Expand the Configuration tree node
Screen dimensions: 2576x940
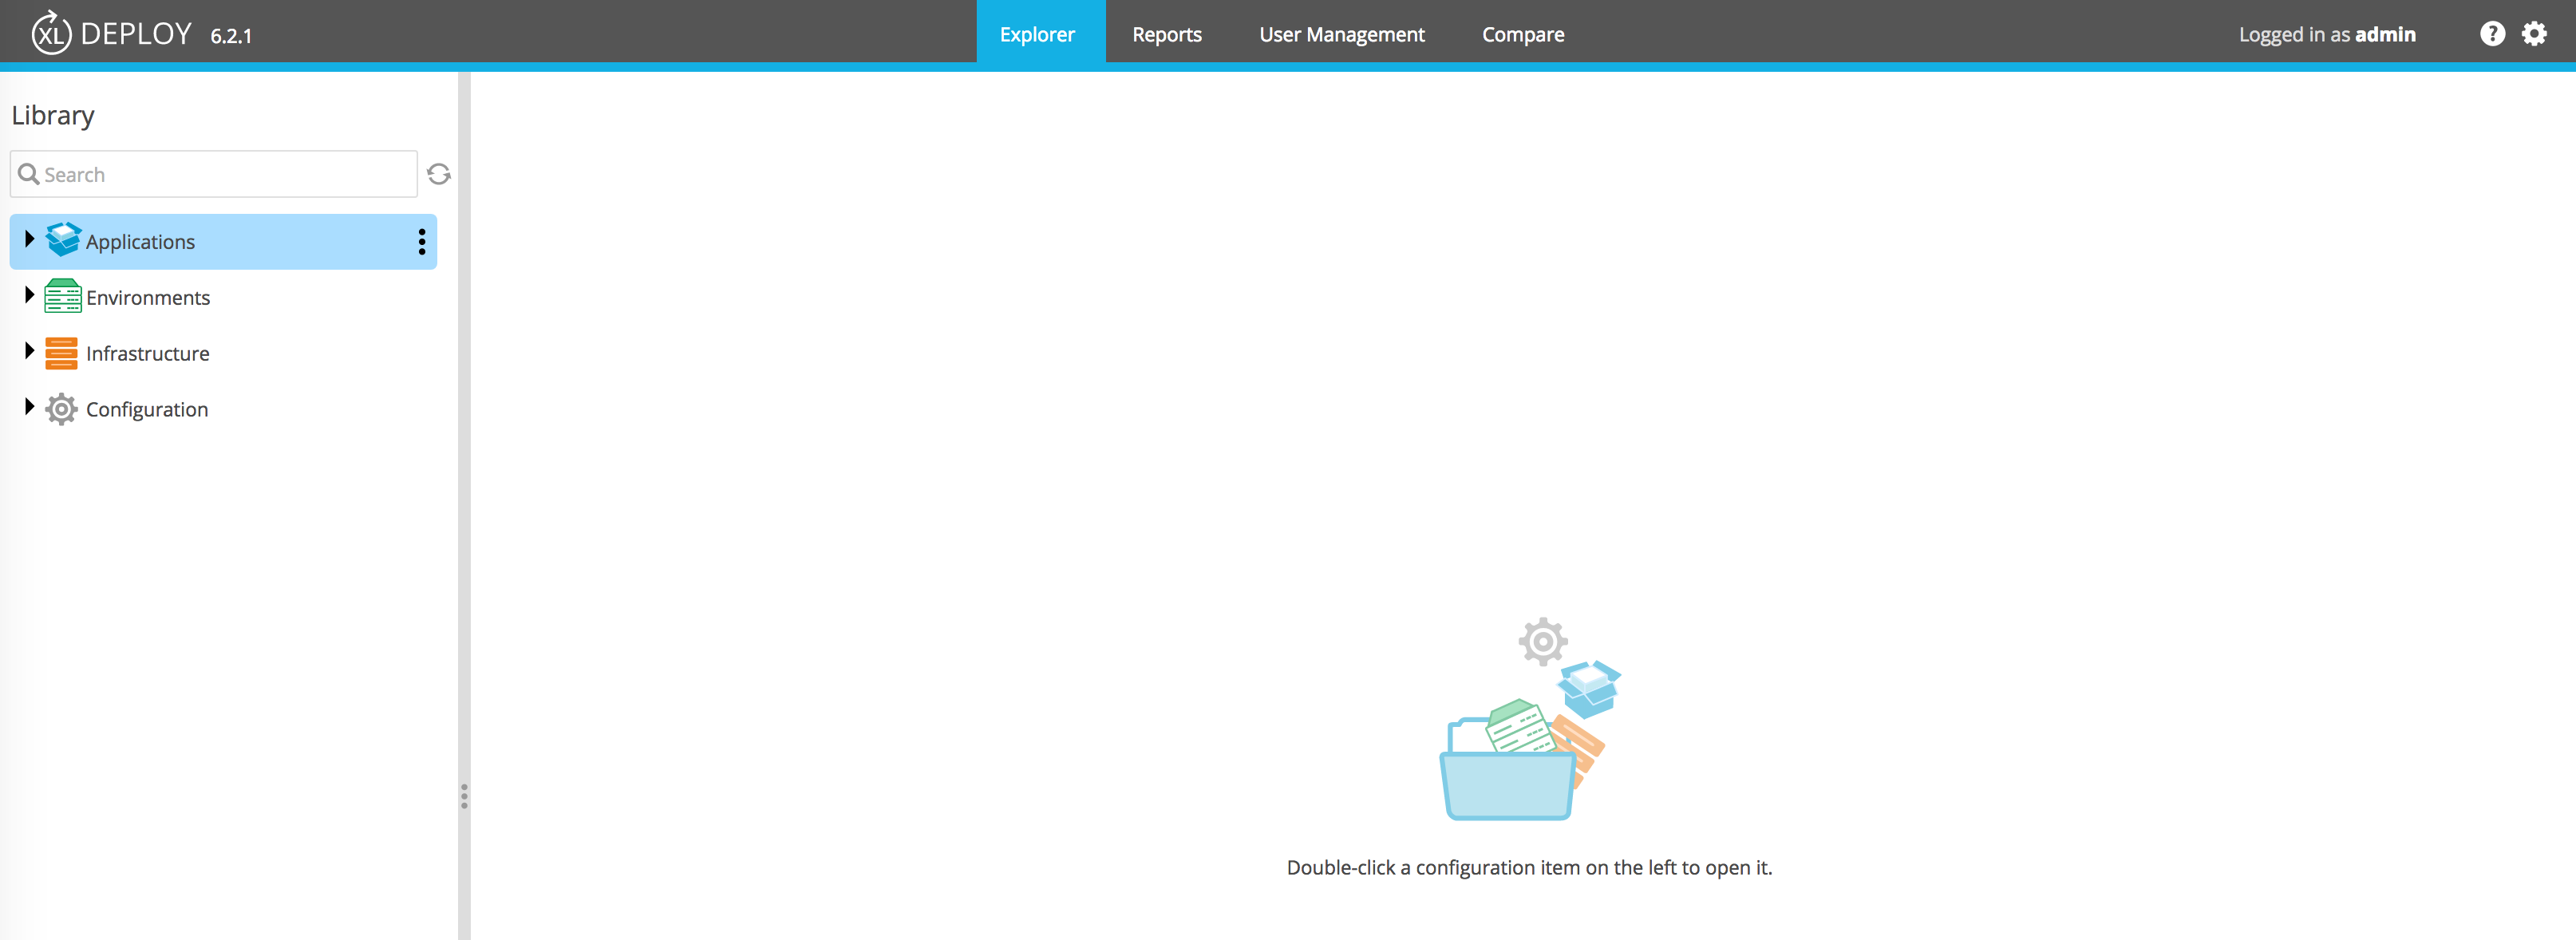click(29, 407)
